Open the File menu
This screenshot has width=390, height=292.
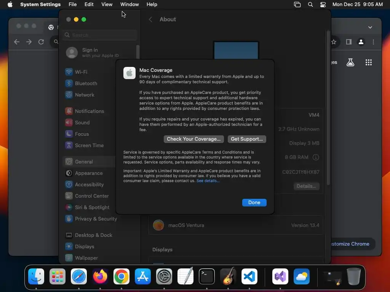[73, 5]
